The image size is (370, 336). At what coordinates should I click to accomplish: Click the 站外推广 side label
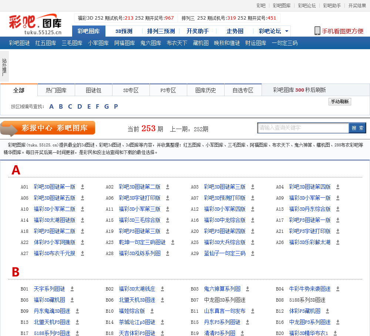point(4,66)
